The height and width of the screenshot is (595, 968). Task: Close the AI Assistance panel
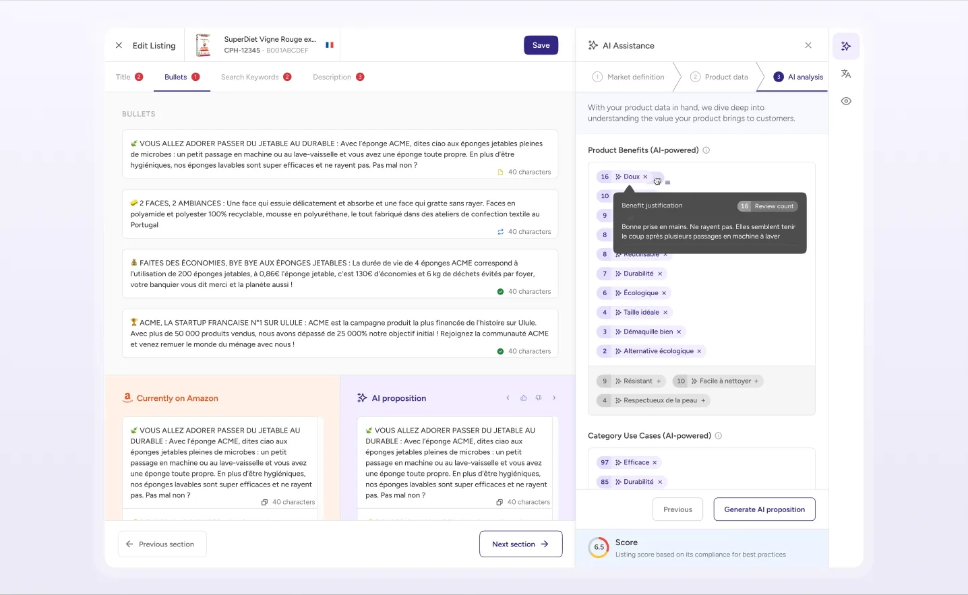[x=808, y=45]
